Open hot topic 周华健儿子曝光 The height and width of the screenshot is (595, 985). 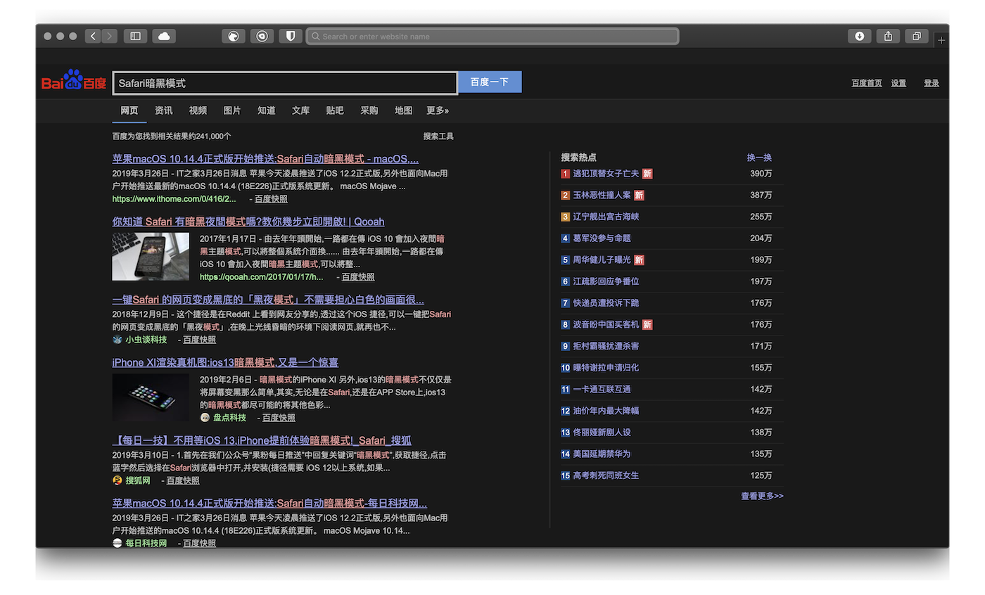[x=602, y=260]
